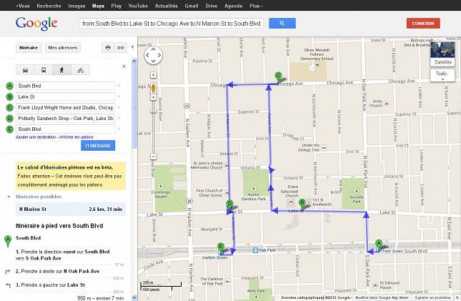Switch to walking travel mode
This screenshot has width=461, height=301.
62,70
